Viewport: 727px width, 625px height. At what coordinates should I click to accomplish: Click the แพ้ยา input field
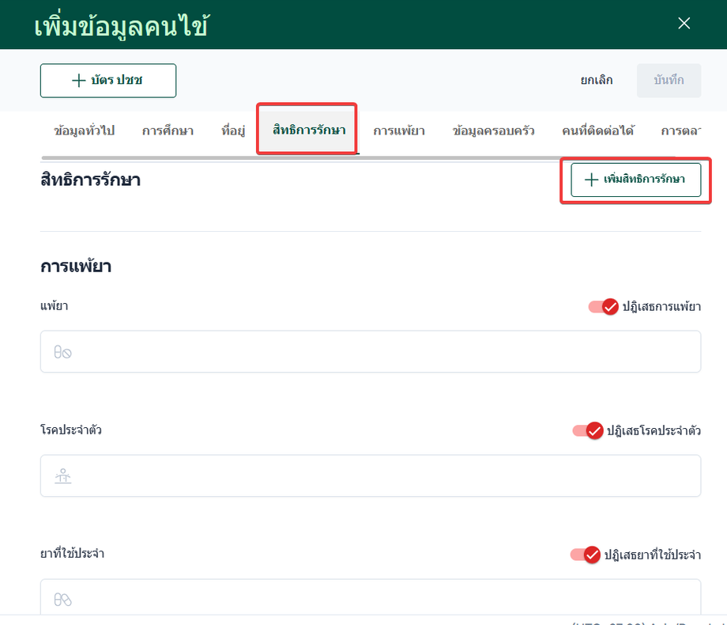[371, 351]
